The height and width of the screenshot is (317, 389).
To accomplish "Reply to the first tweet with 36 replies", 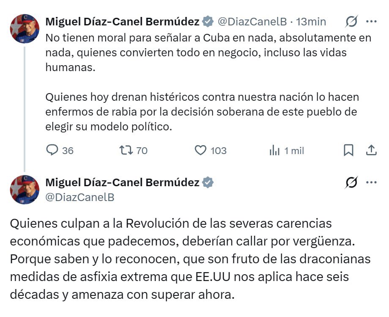I will (x=52, y=150).
